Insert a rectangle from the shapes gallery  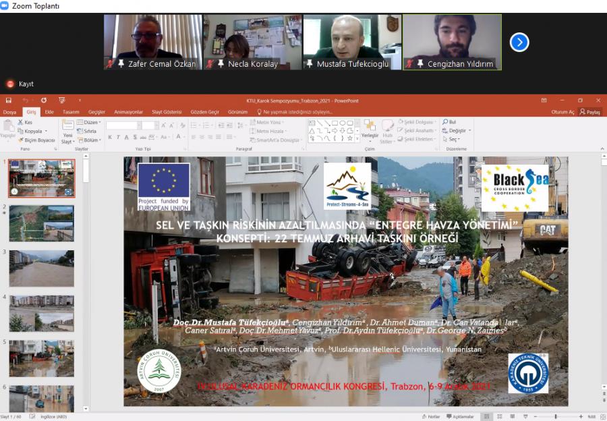[x=335, y=123]
